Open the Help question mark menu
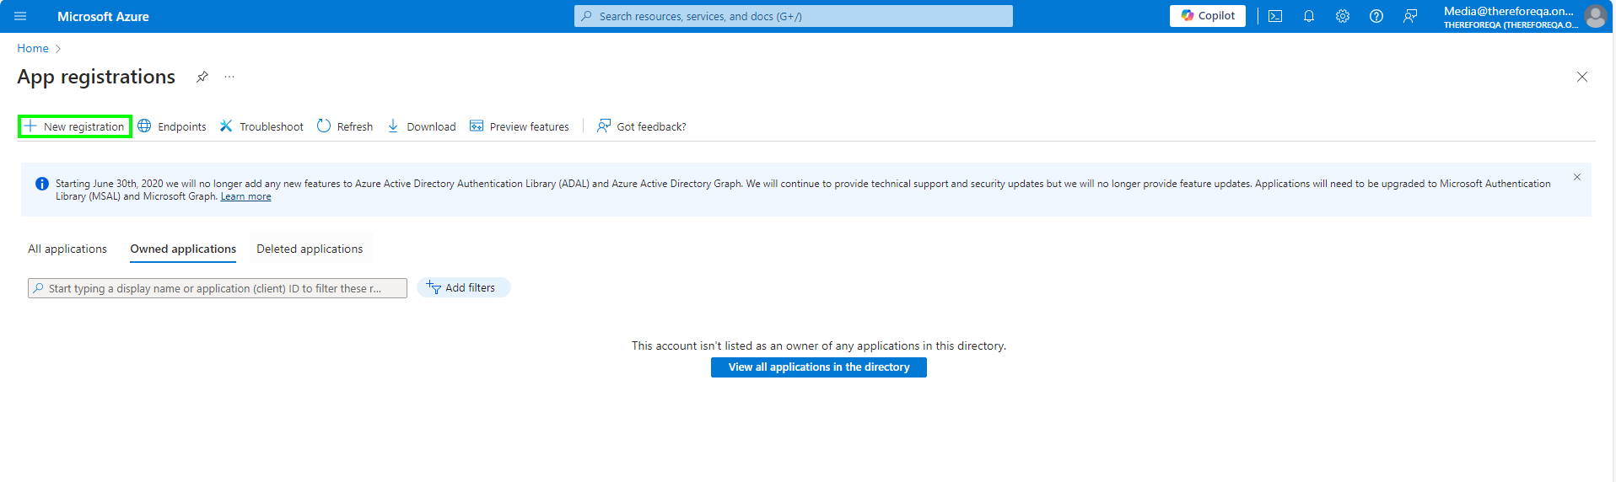Viewport: 1616px width, 482px height. click(1376, 16)
